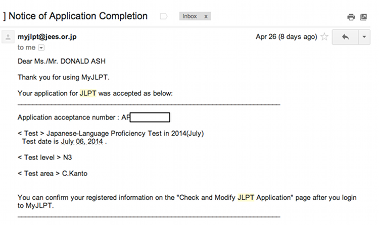Click the greeting line Dear Ms./Mr. DONALD ASH
Screen dimensions: 379x225
62,62
